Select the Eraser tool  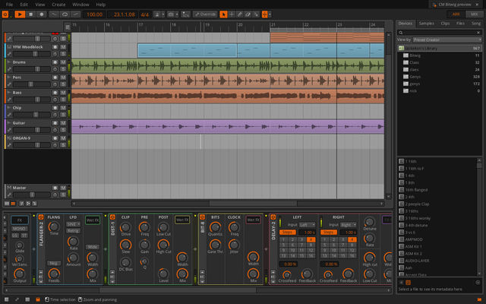(x=248, y=14)
